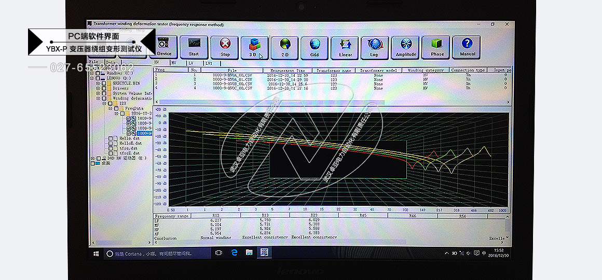Check the LENOVO (D:) drive checkbox
The image size is (602, 280).
(98, 78)
